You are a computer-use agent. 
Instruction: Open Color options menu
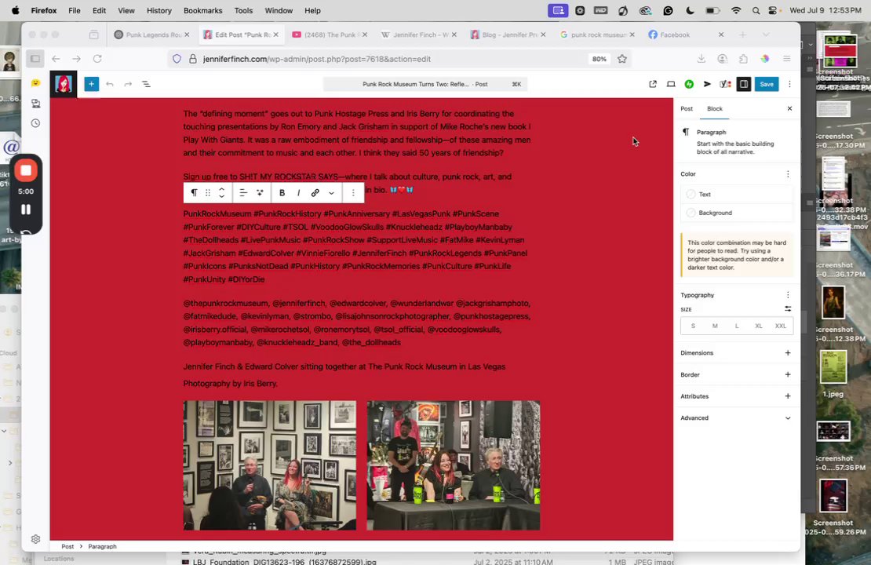787,174
